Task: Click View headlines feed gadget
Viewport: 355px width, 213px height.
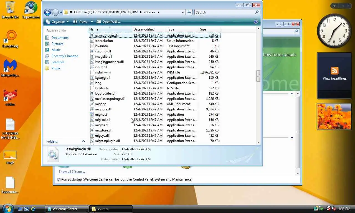Action: (334, 75)
